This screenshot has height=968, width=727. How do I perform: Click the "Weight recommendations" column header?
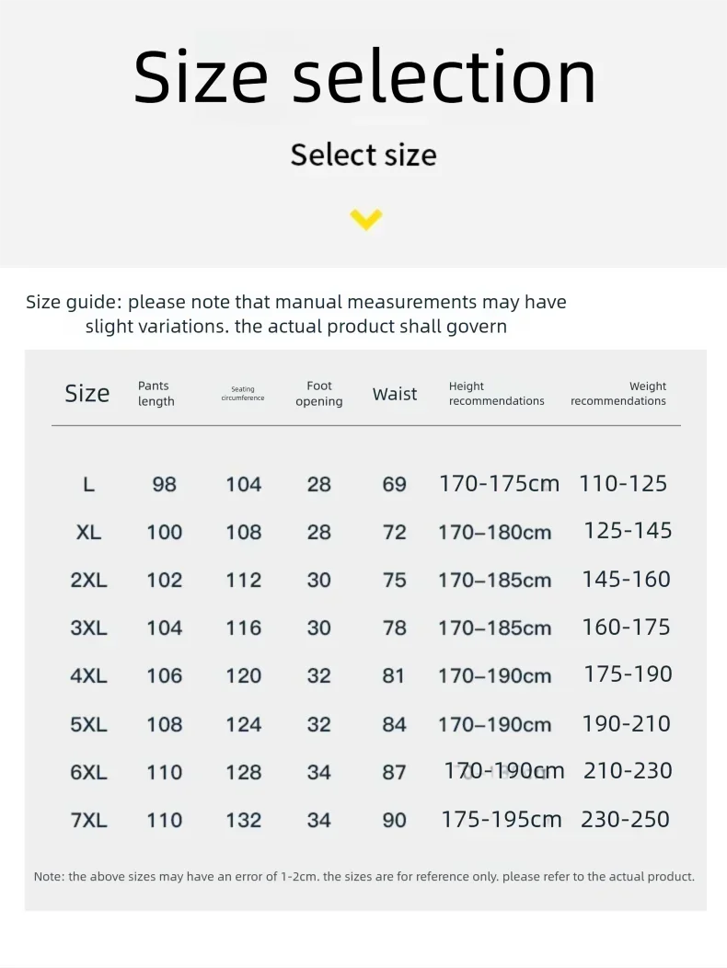pos(618,394)
